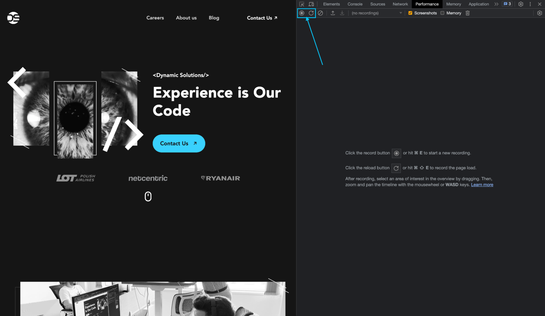Toggle the Screenshots checkbox
Screen dimensions: 545x316
pyautogui.click(x=410, y=13)
